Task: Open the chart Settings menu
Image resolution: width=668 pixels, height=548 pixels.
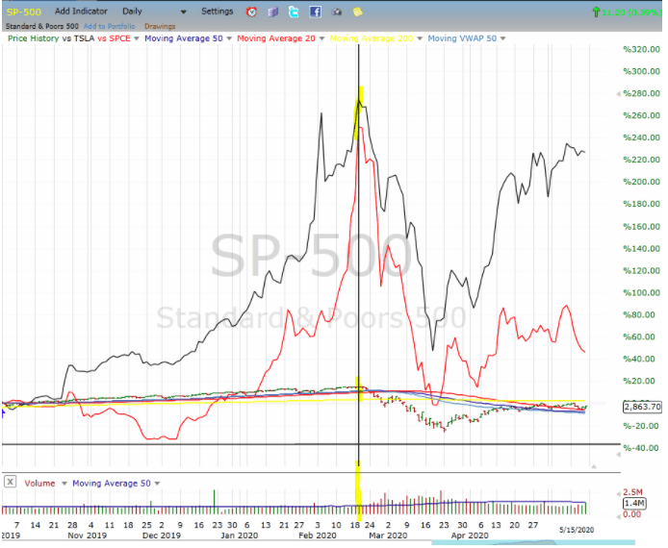Action: pos(218,12)
